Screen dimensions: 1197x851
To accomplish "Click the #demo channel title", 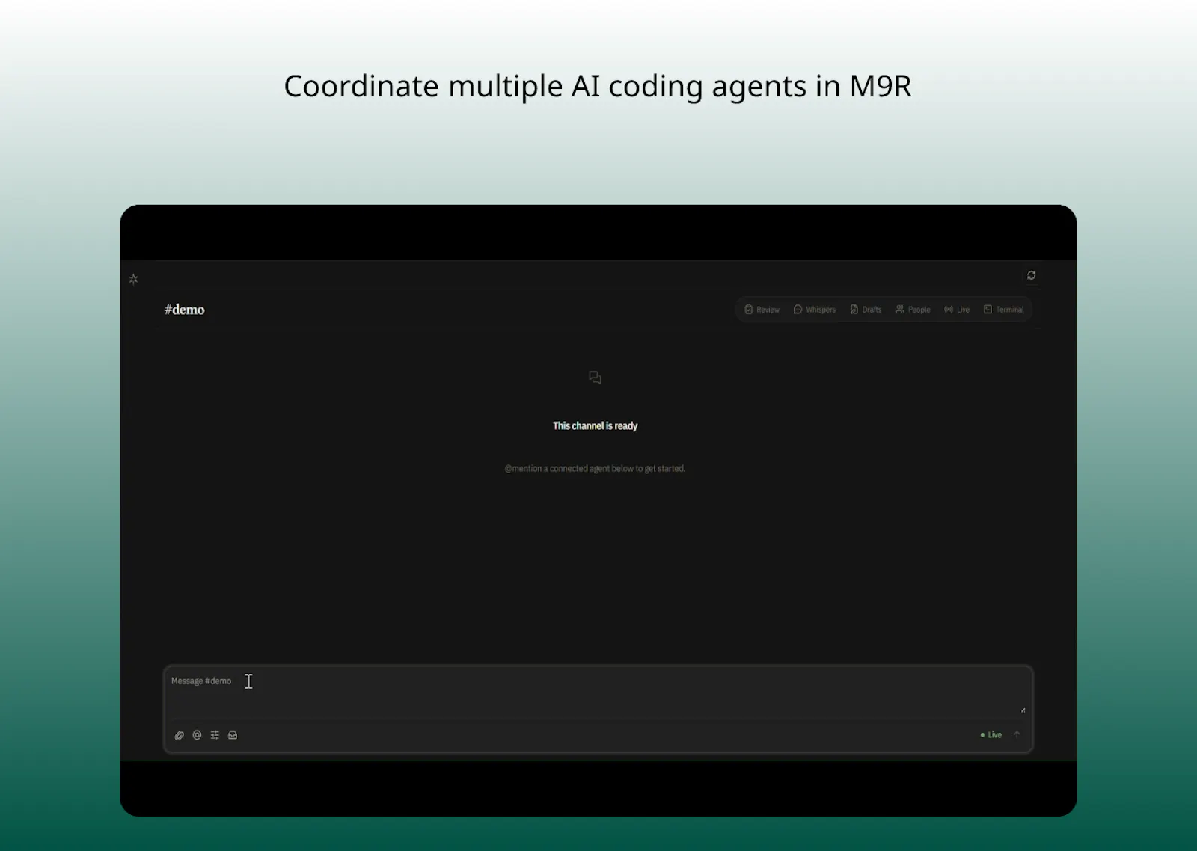I will point(184,310).
